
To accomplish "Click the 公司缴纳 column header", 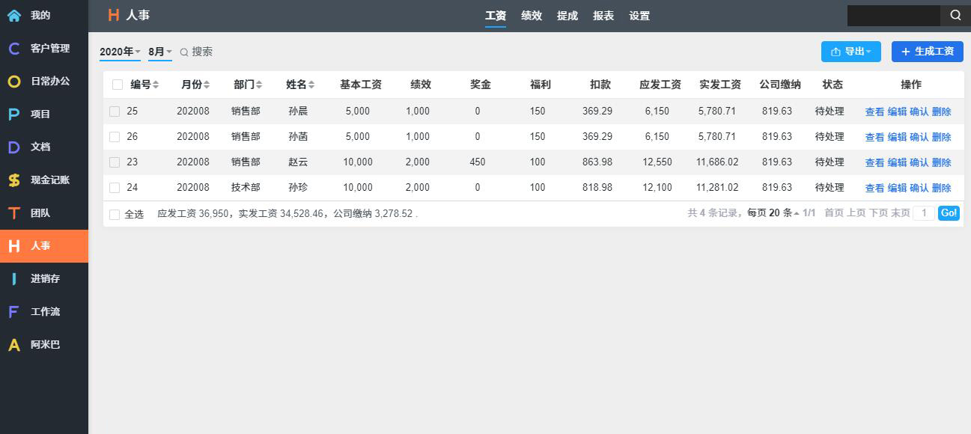I will coord(780,85).
